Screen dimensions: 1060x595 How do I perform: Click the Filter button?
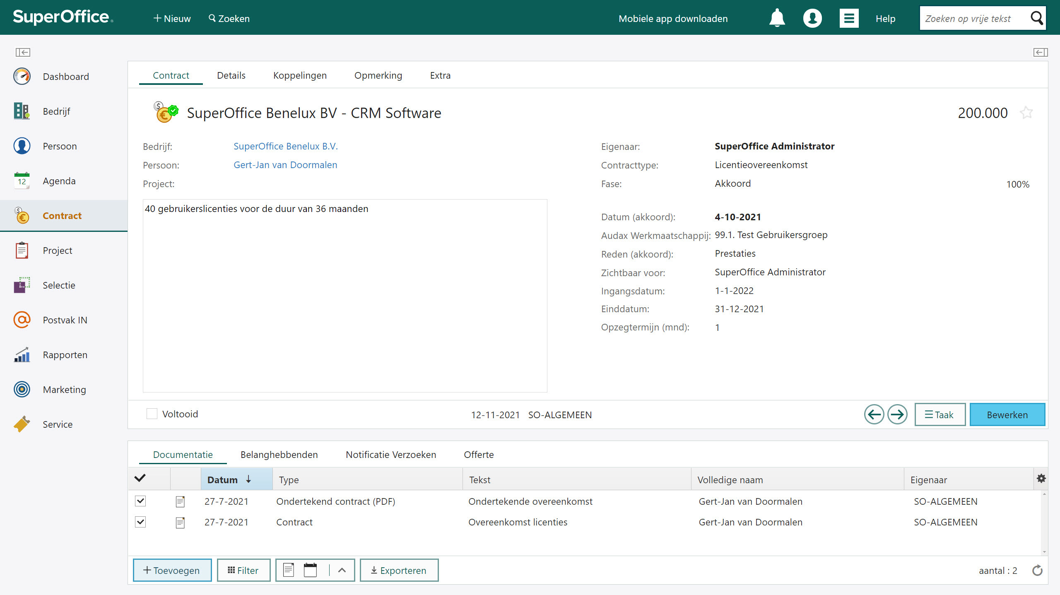(x=243, y=570)
